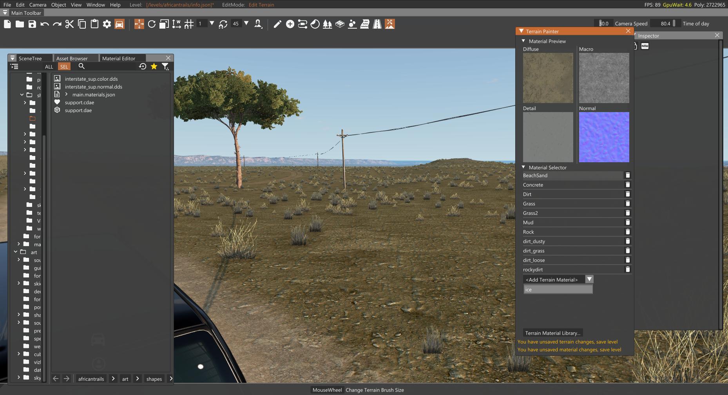728x395 pixels.
Task: Toggle snap to terrain icon
Action: point(258,24)
